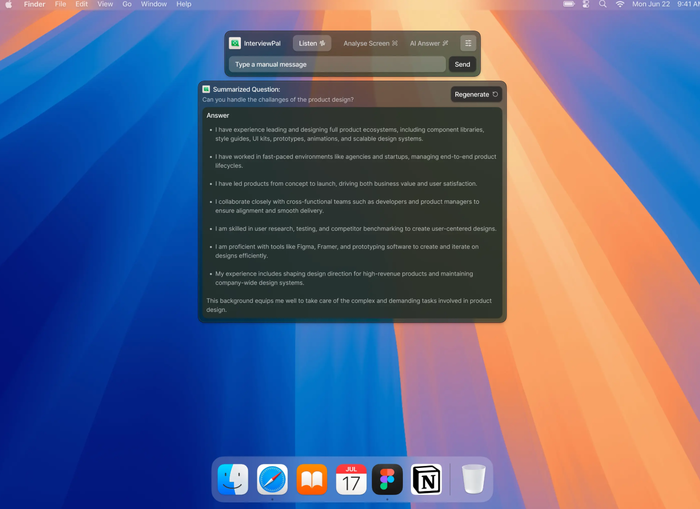Click the InterviewPal logo icon
Viewport: 700px width, 509px height.
pos(235,43)
